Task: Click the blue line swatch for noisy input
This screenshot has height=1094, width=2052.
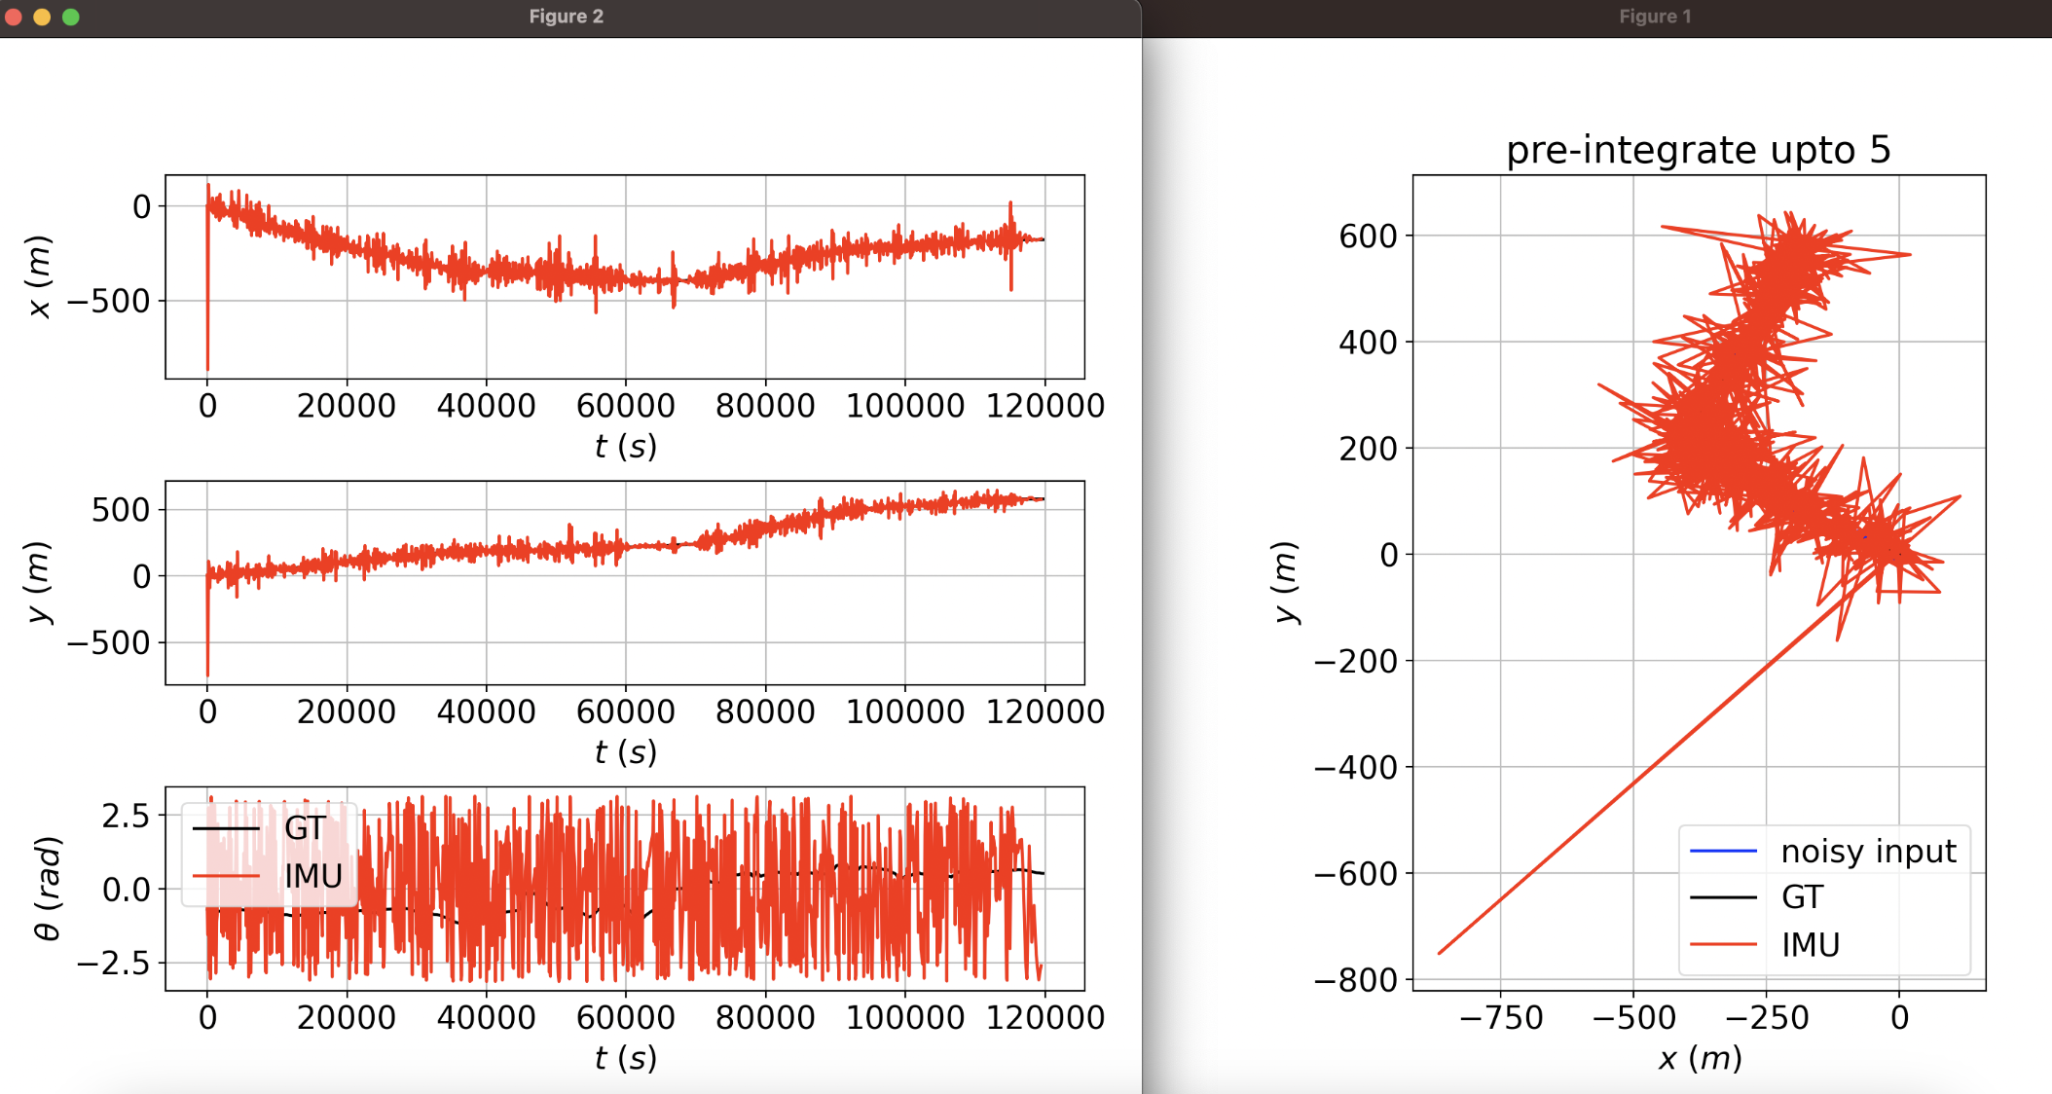Action: pyautogui.click(x=1723, y=851)
